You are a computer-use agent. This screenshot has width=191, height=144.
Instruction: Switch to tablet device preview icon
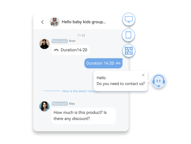pyautogui.click(x=128, y=35)
